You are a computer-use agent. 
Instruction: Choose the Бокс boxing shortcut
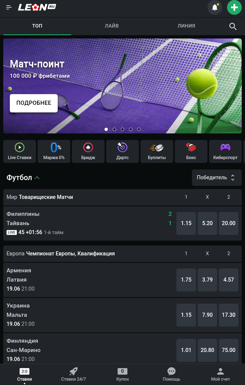[x=191, y=151]
